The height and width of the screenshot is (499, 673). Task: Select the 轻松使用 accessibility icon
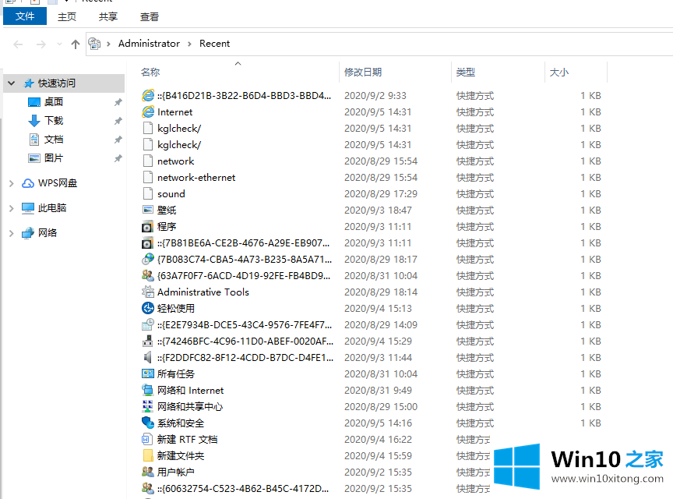pyautogui.click(x=148, y=308)
